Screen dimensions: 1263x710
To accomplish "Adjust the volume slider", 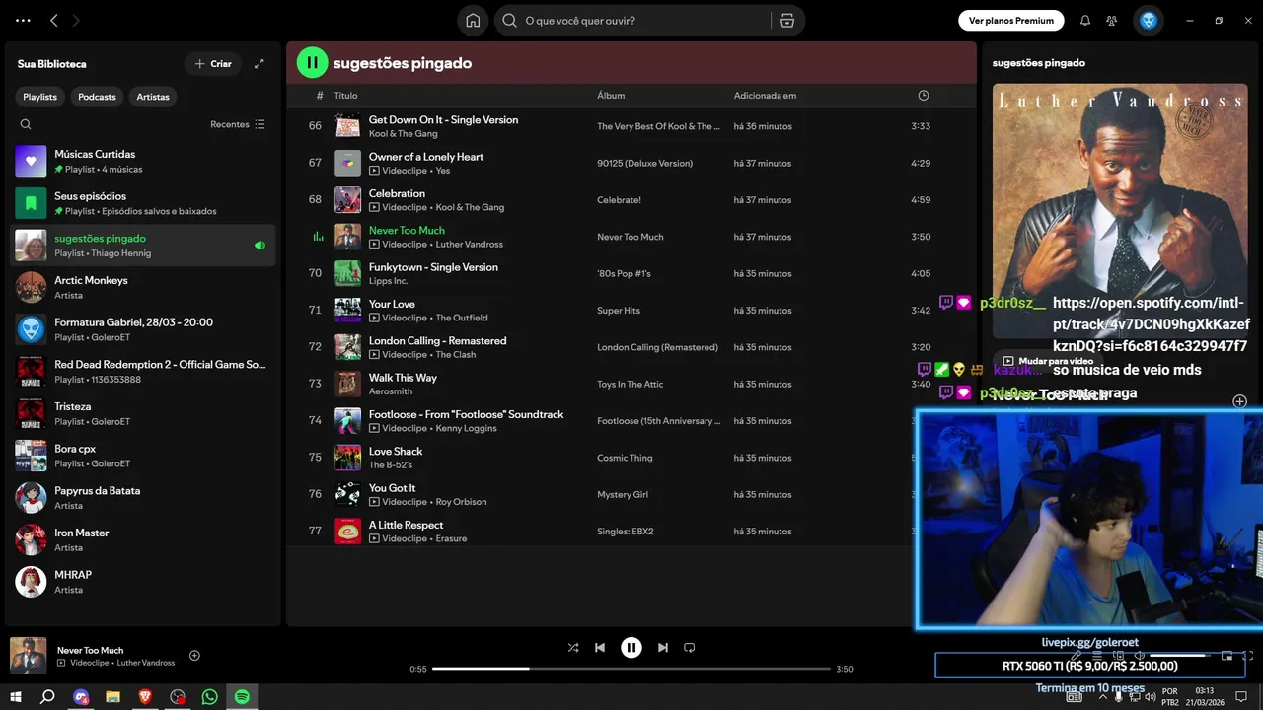I will tap(1180, 655).
